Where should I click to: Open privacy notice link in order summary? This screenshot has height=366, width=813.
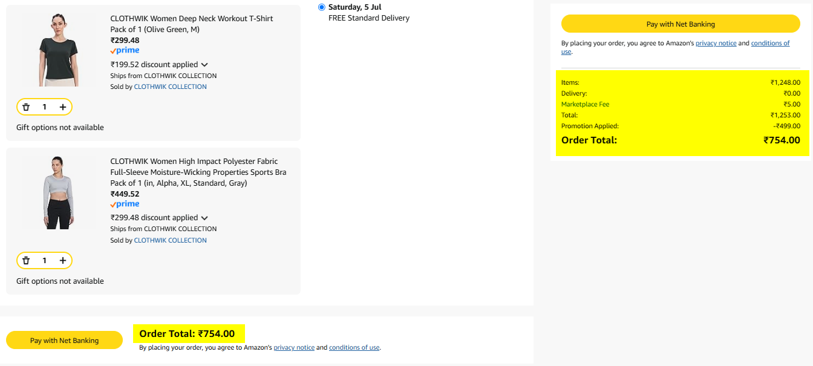716,44
